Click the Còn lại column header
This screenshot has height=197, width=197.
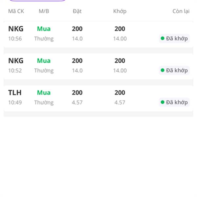tap(181, 11)
